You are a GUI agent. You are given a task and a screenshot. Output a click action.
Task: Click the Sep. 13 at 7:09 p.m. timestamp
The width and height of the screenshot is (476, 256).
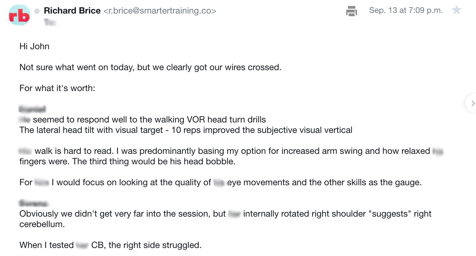tap(406, 10)
